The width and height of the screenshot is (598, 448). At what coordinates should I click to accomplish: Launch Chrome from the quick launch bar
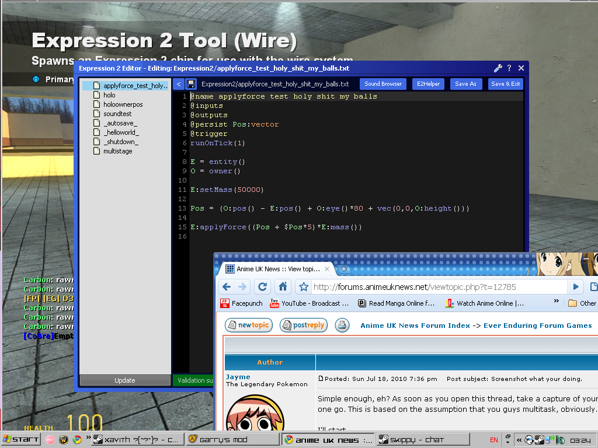pos(77,440)
